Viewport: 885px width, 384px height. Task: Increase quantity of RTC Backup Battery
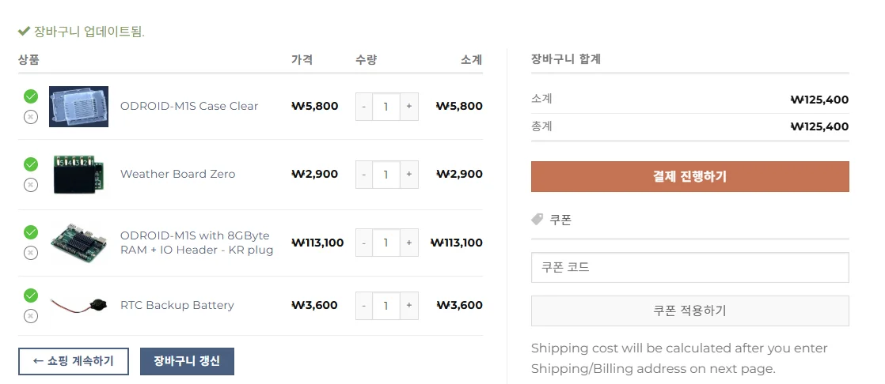point(408,305)
